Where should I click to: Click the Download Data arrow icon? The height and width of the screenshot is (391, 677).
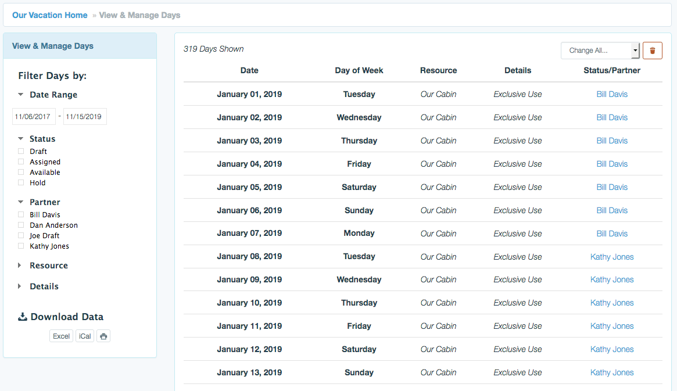23,317
